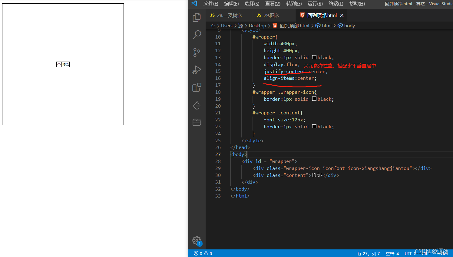Screen dimensions: 453x257
Task: Click the align-items:center code line
Action: (290, 78)
